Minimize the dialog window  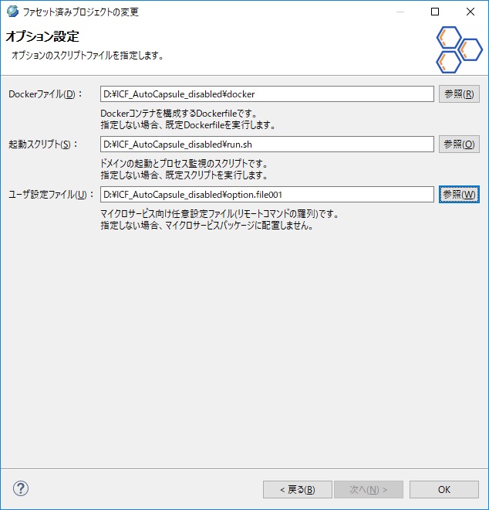[x=399, y=12]
